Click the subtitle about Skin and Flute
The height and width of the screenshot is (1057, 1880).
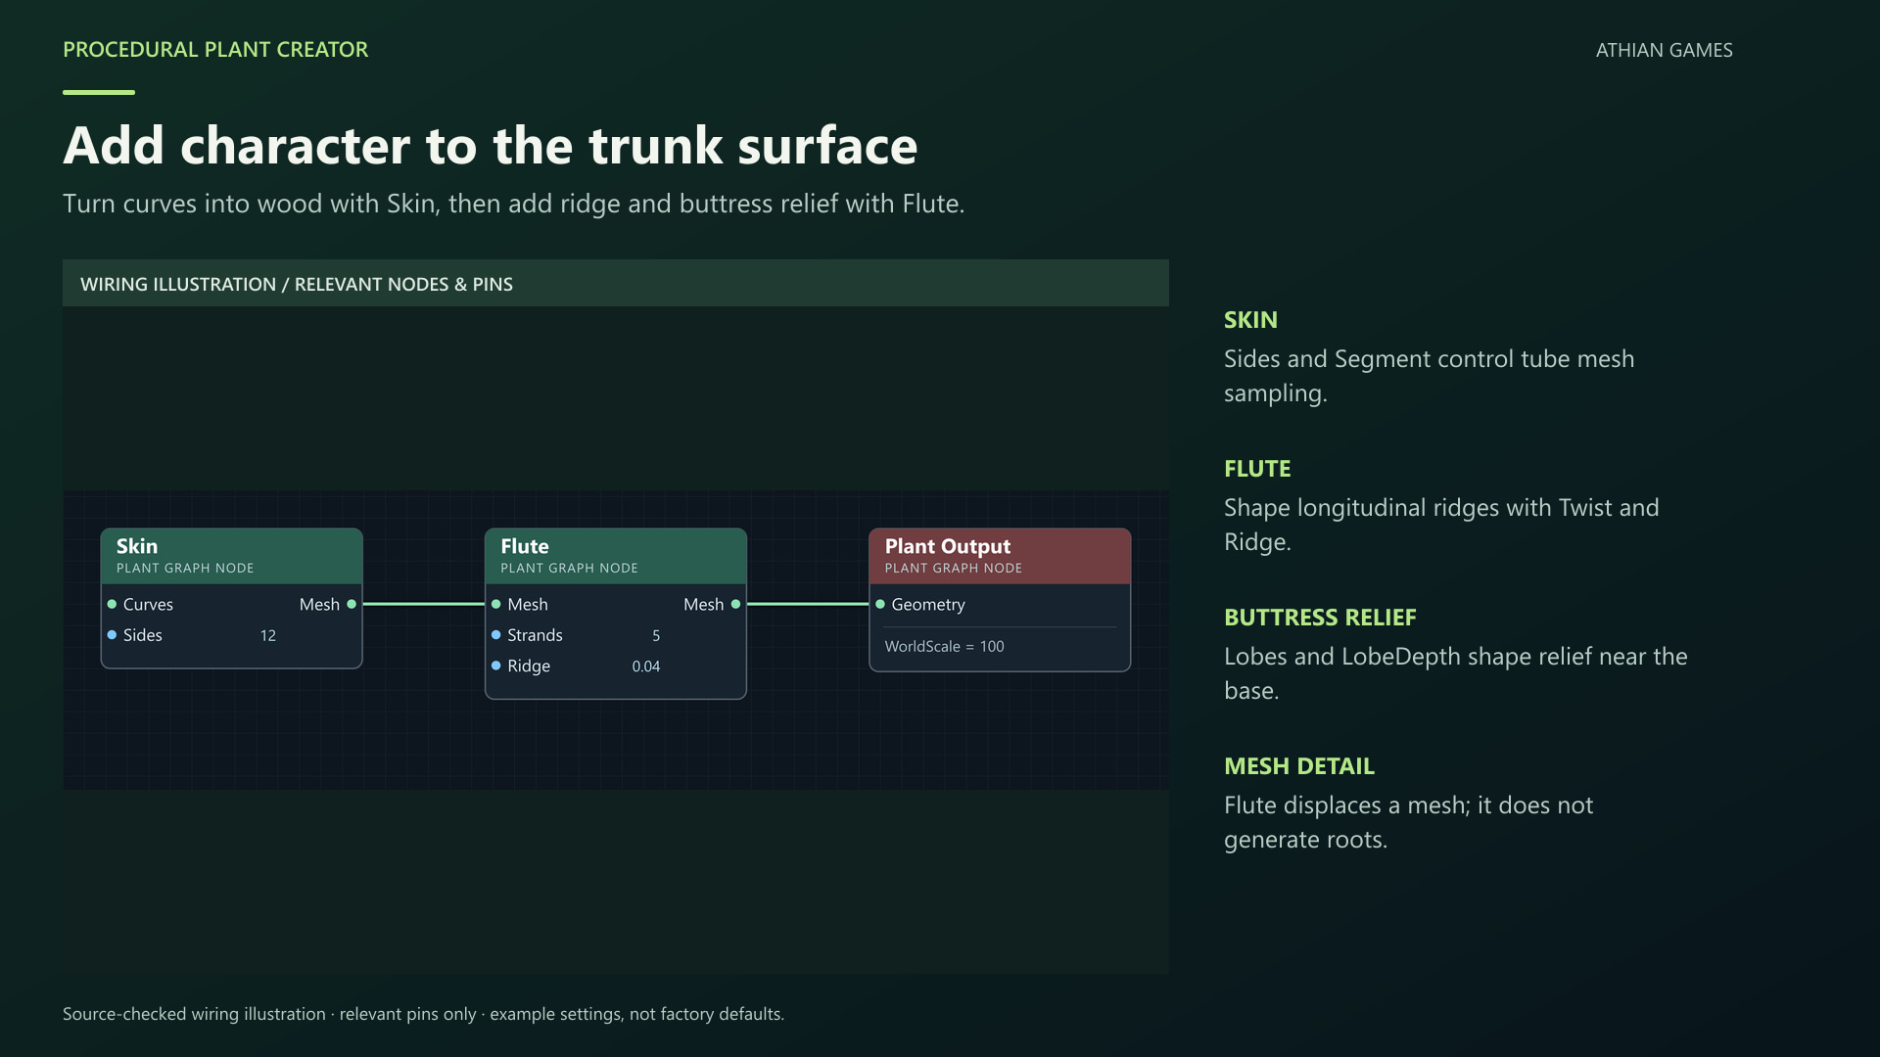pyautogui.click(x=514, y=204)
